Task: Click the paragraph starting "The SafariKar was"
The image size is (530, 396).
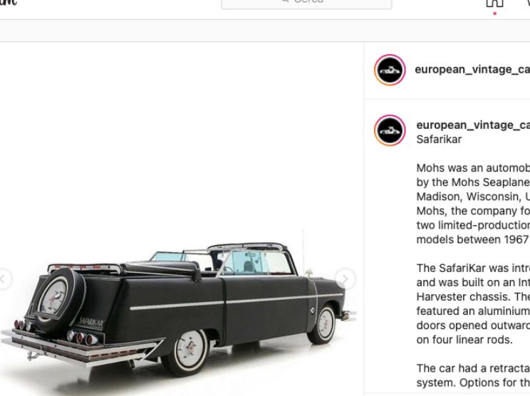Action: [473, 303]
